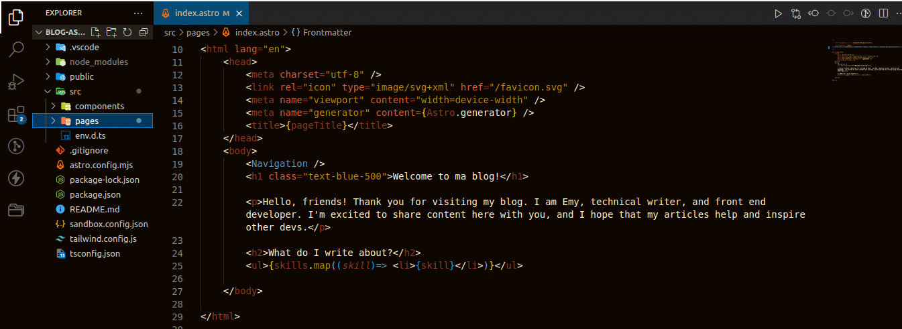This screenshot has width=902, height=329.
Task: Open the Extensions view with badge
Action: tap(16, 114)
